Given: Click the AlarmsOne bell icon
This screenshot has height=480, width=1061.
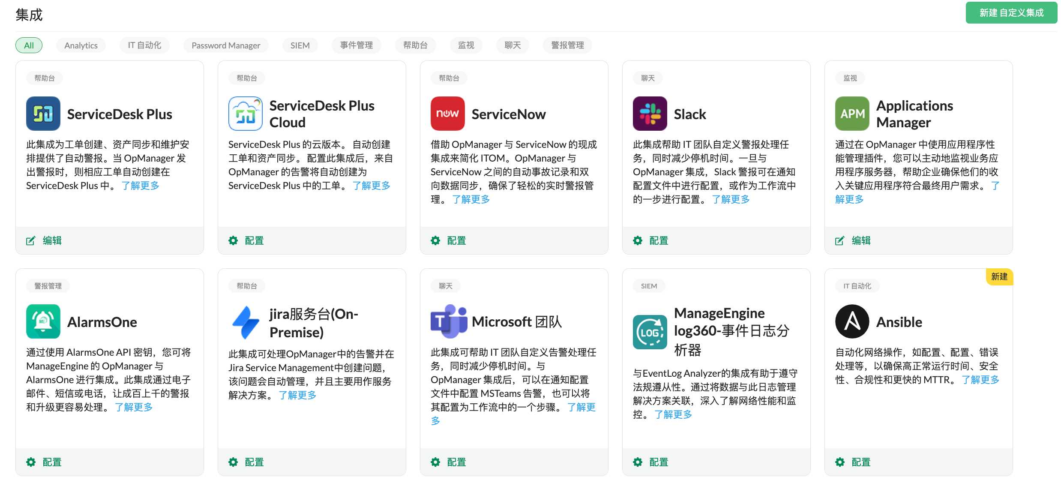Looking at the screenshot, I should (43, 321).
